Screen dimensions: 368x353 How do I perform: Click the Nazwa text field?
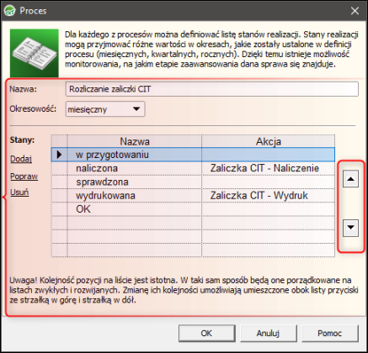pyautogui.click(x=212, y=89)
